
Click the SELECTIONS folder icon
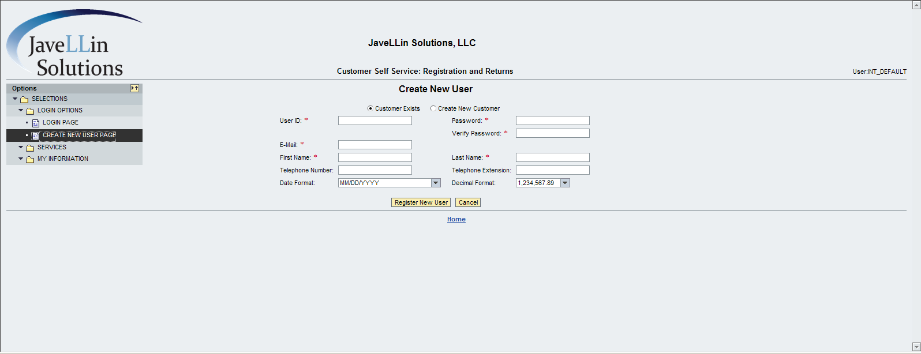tap(24, 99)
